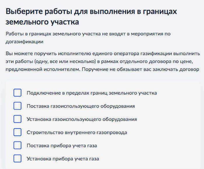Viewport: 204px width, 169px height.
Task: Mark the 'Установка прибора учета газа' checkbox
Action: [17, 158]
